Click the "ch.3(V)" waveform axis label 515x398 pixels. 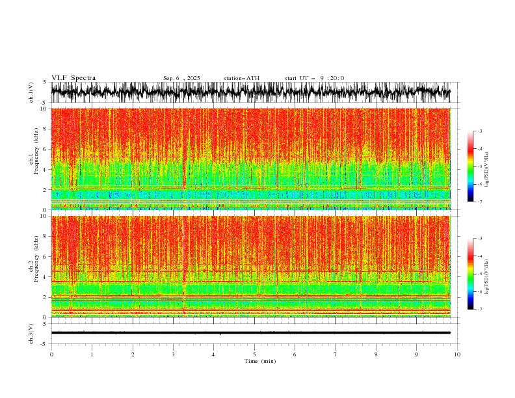[31, 334]
